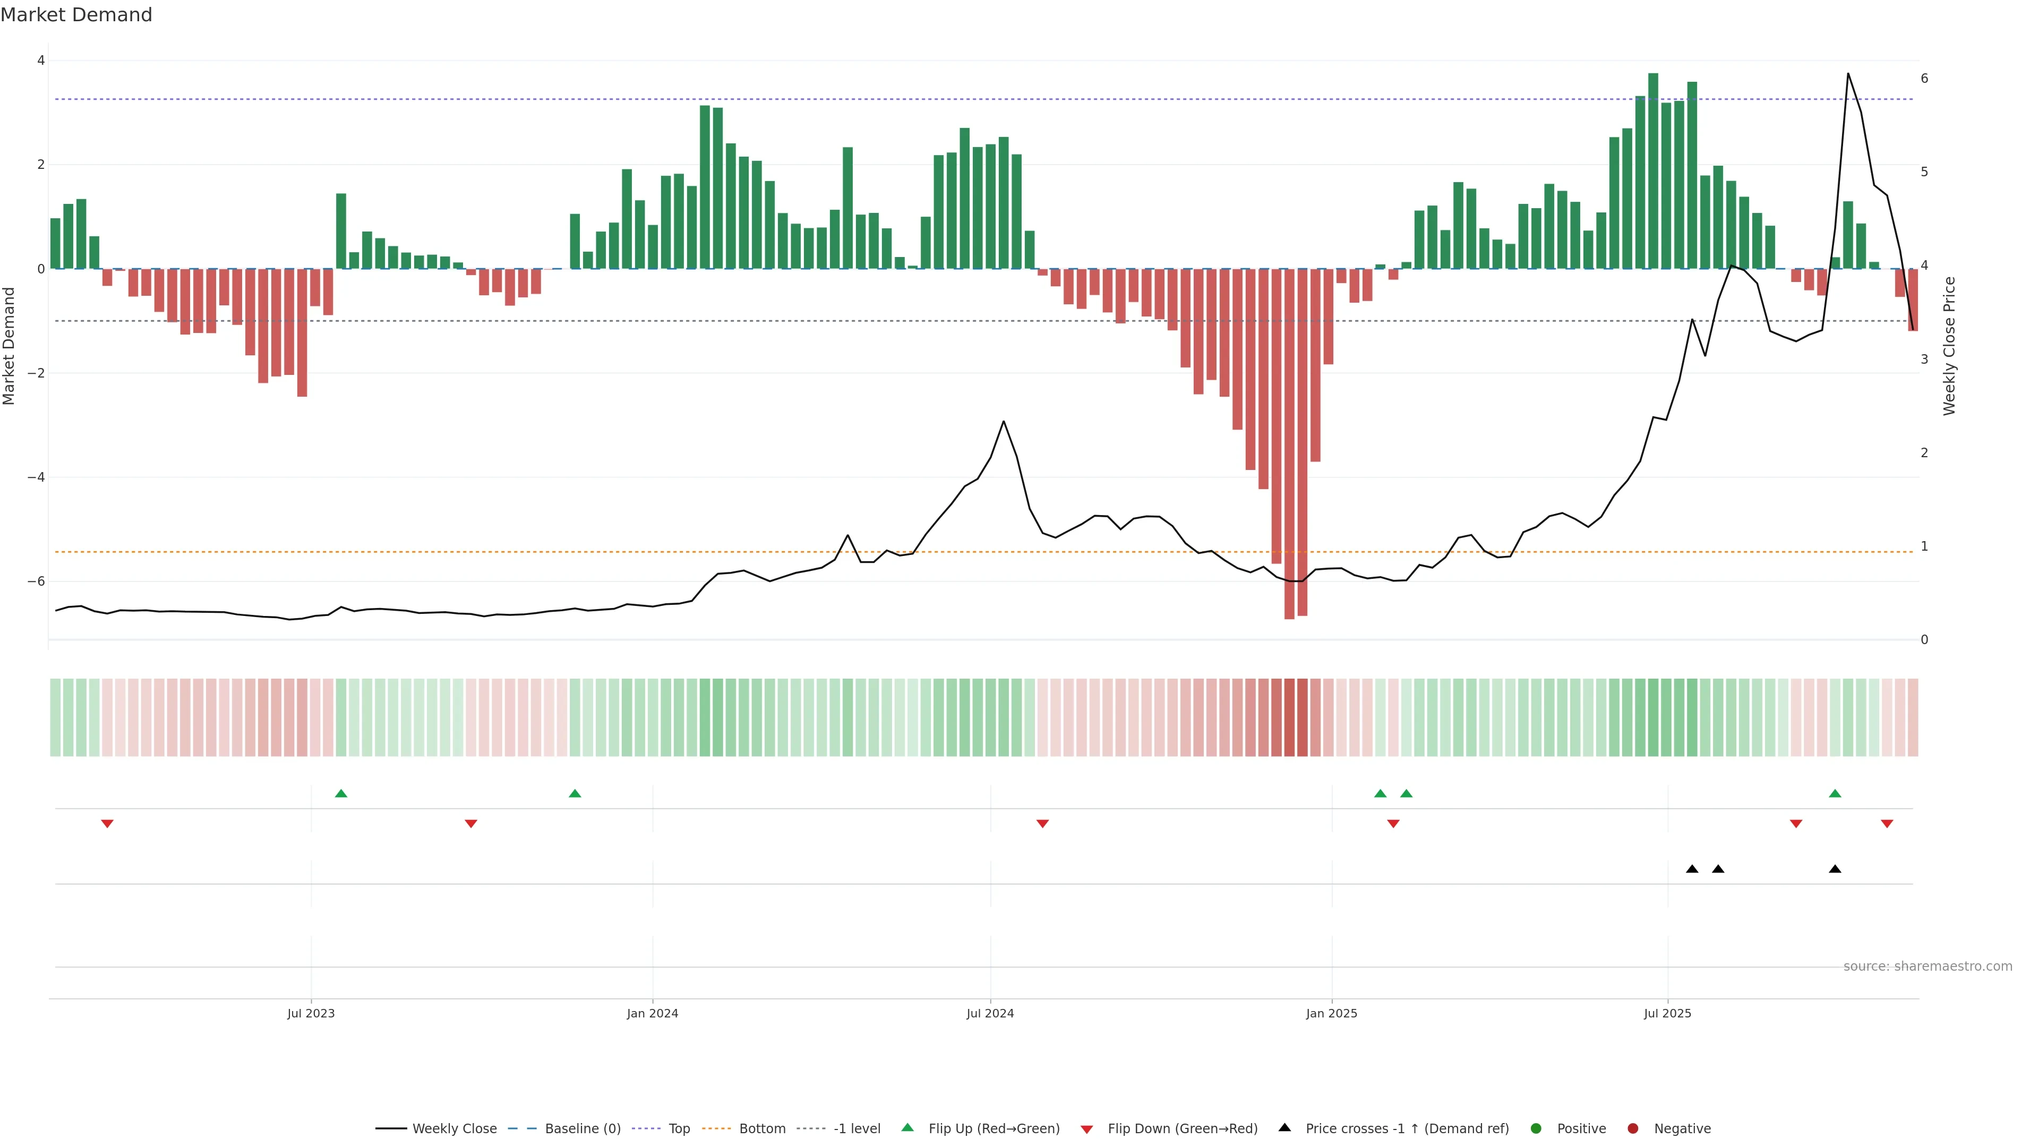Viewport: 2039px width, 1147px height.
Task: Click the Jan 2025 x-axis label
Action: [1331, 1013]
